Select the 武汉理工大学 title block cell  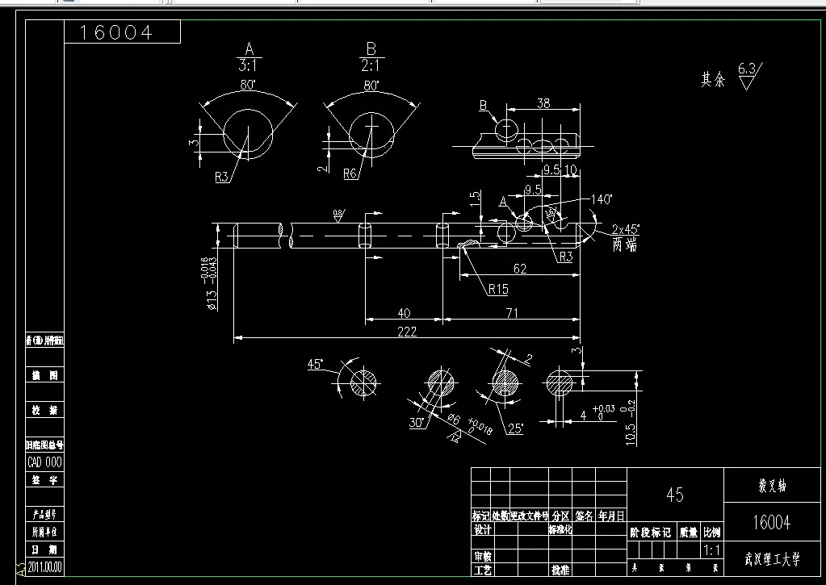tap(771, 559)
